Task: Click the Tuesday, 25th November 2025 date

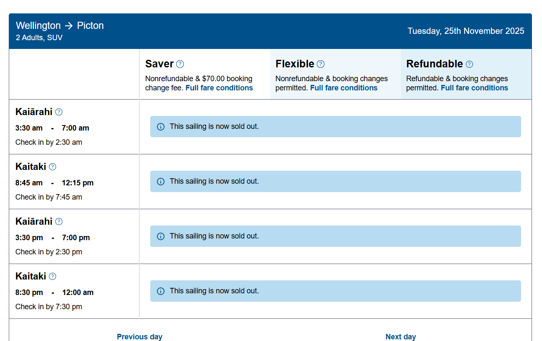Action: coord(466,31)
